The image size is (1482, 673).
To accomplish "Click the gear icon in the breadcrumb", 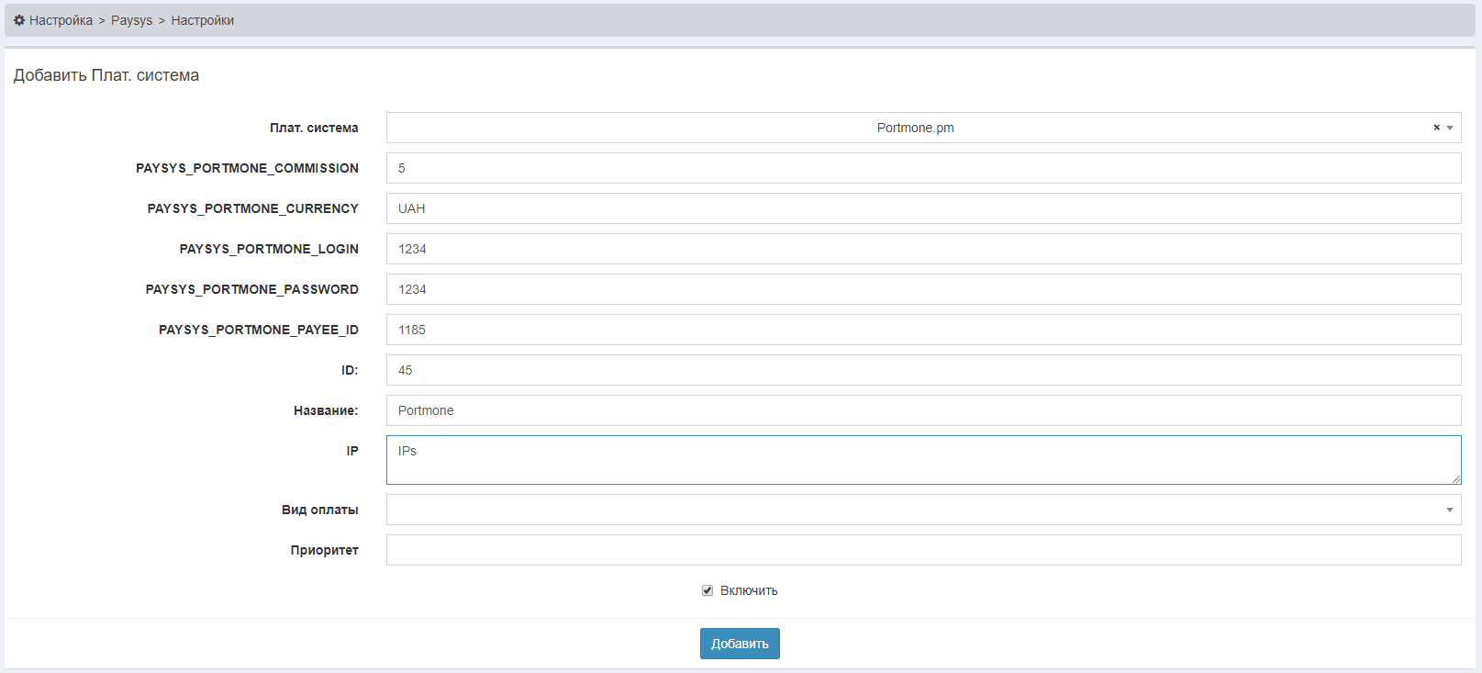I will pyautogui.click(x=19, y=20).
